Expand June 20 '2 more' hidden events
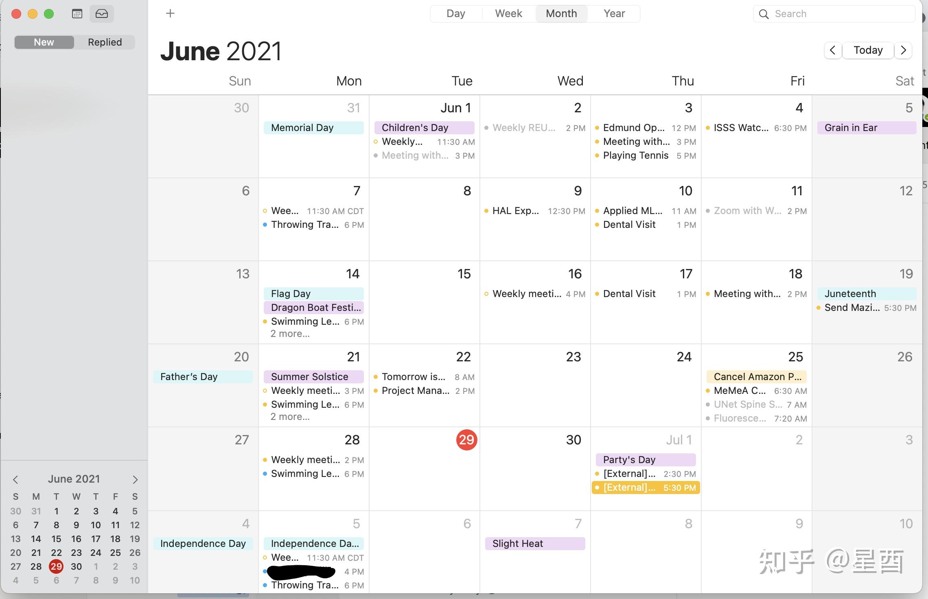This screenshot has height=599, width=928. pyautogui.click(x=289, y=418)
